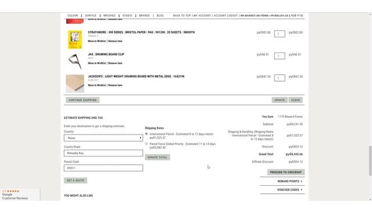
Task: Select Parcel Force Global Priority shipping option
Action: tap(146, 143)
